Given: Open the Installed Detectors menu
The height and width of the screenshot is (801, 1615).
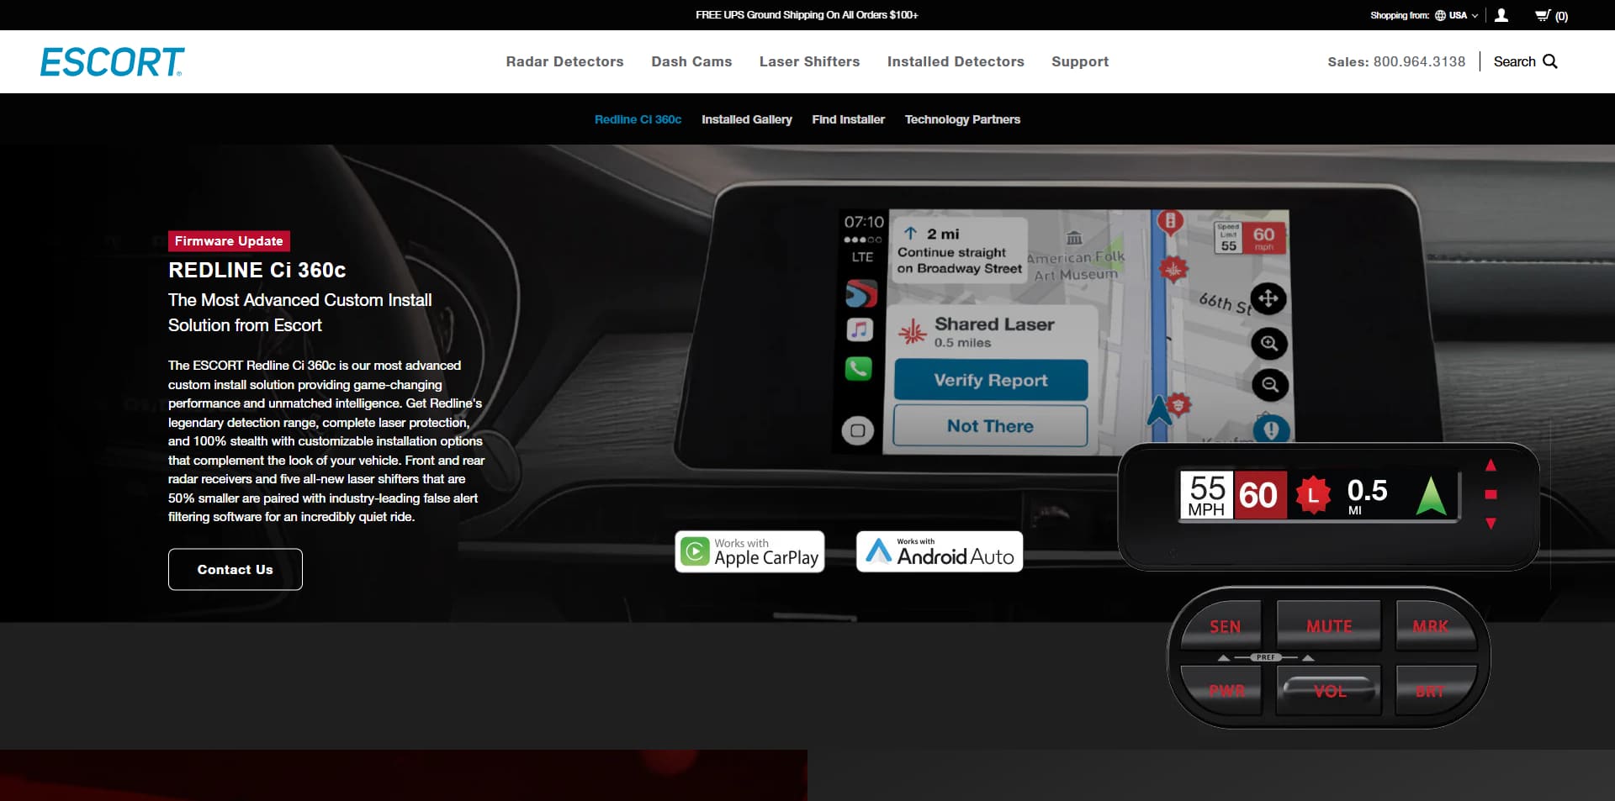Looking at the screenshot, I should (x=956, y=61).
